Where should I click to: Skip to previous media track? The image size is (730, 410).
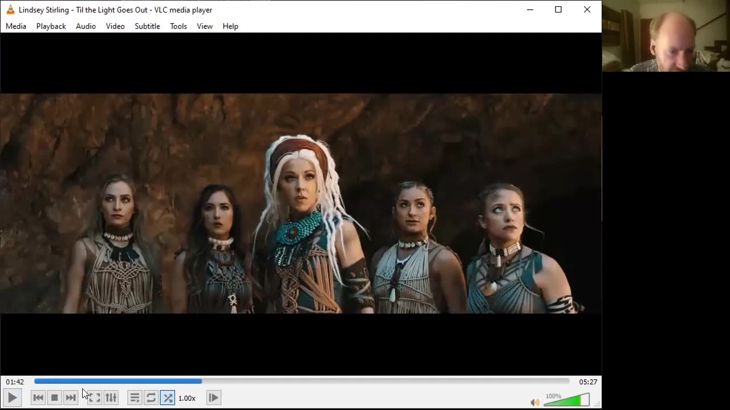(x=38, y=397)
